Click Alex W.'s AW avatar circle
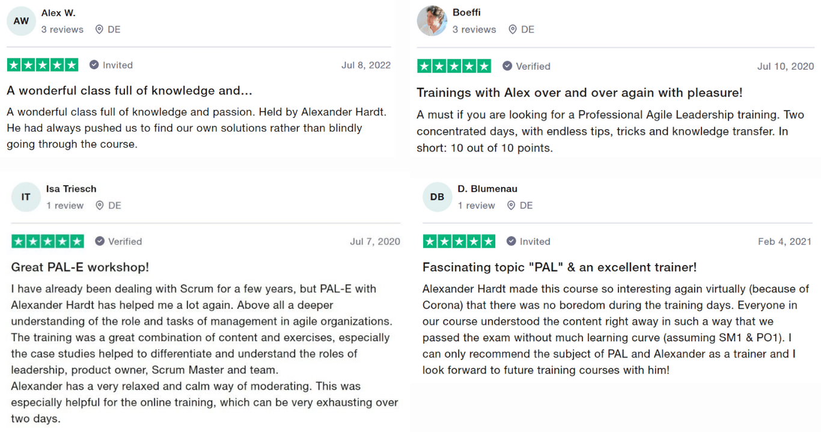Viewport: 821px width, 432px height. [21, 20]
